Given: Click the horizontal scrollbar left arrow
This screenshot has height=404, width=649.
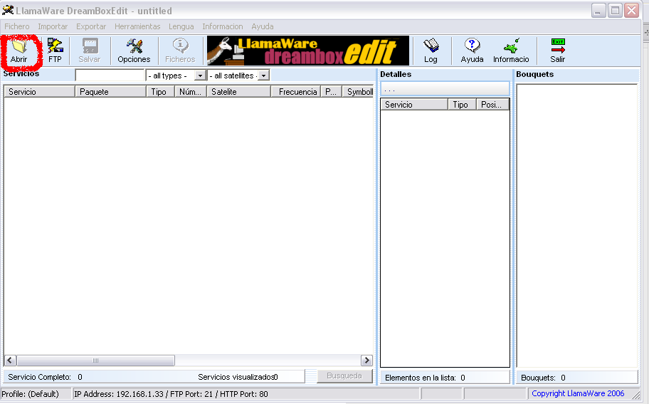Looking at the screenshot, I should coord(11,361).
